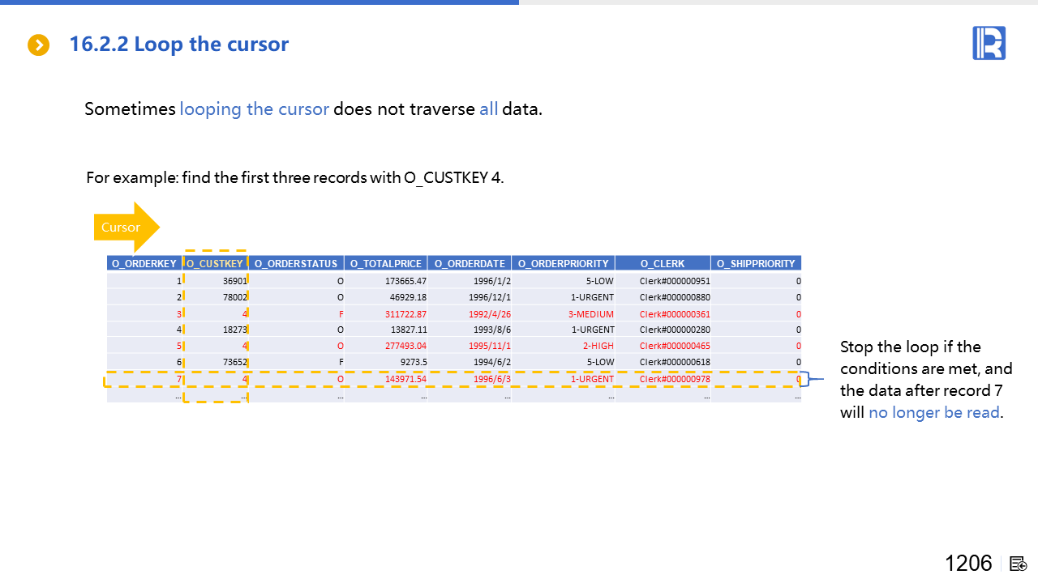Click the "no longer be read" blue text

click(x=933, y=413)
